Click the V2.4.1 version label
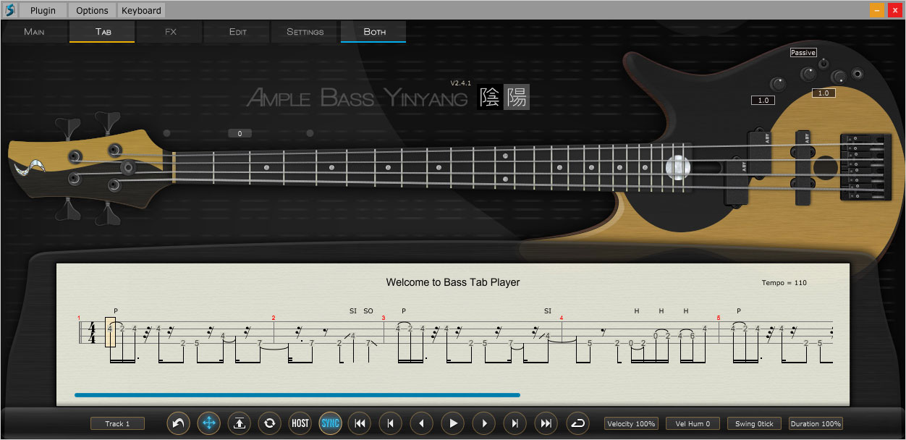906x440 pixels. tap(460, 82)
